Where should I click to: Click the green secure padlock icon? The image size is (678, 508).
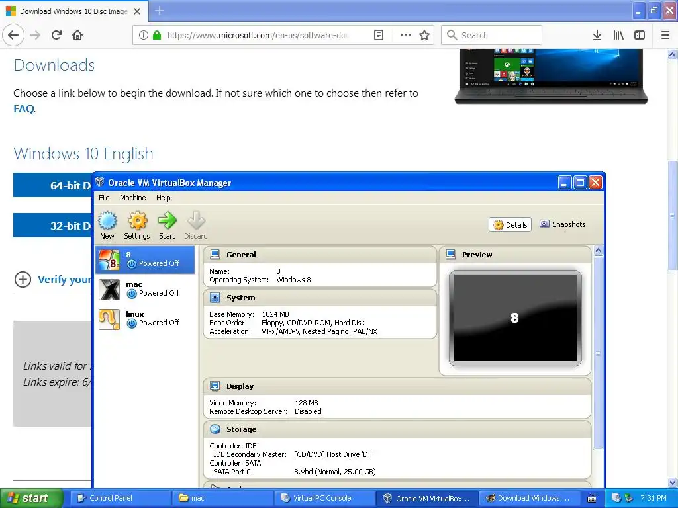157,35
